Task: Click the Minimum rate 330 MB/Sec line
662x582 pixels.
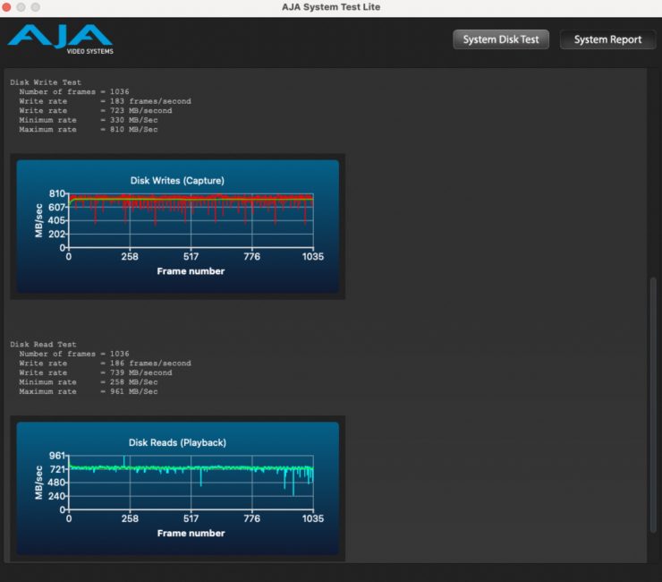Action: click(88, 121)
